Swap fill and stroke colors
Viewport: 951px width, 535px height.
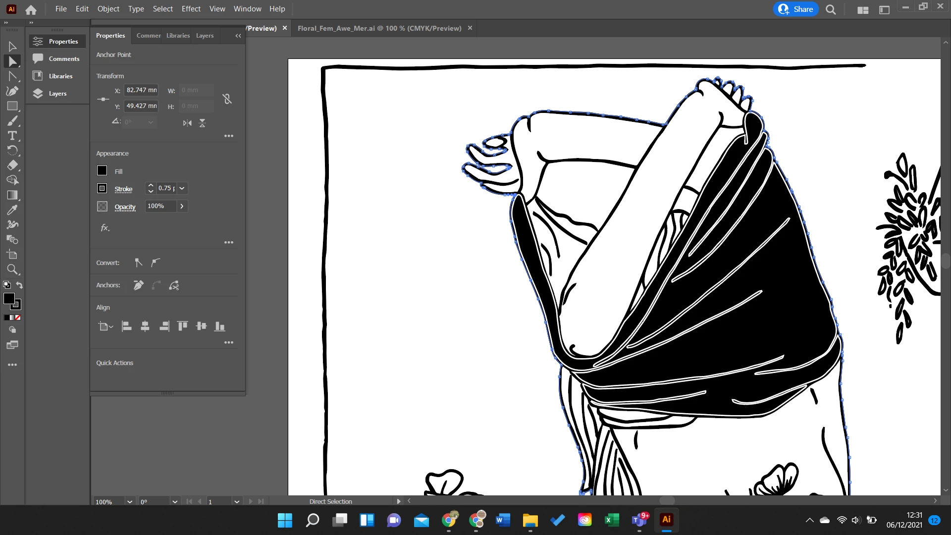19,285
